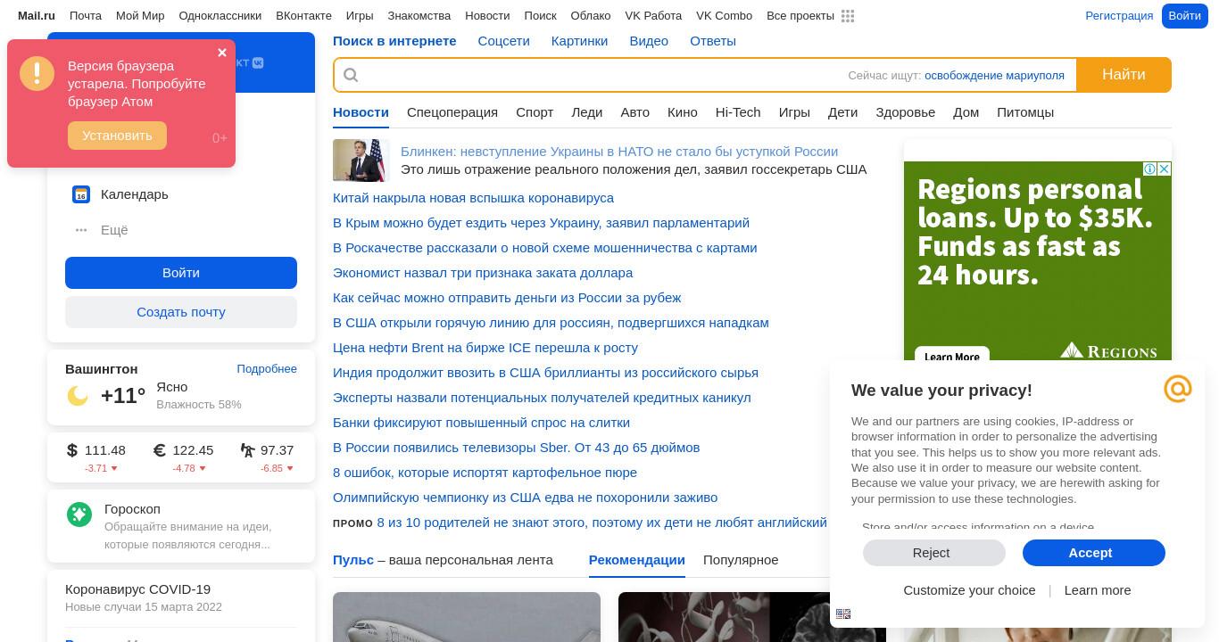The height and width of the screenshot is (642, 1219).
Task: Click the QR code icon in privacy dialog
Action: click(843, 613)
